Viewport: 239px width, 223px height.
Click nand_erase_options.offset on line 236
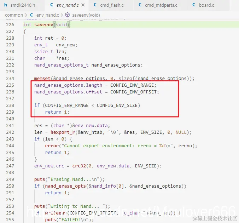(68, 92)
